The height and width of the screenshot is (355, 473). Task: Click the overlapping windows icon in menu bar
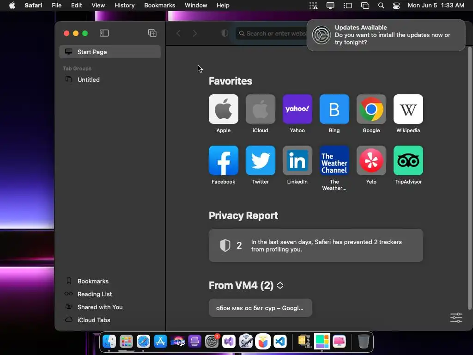(365, 6)
